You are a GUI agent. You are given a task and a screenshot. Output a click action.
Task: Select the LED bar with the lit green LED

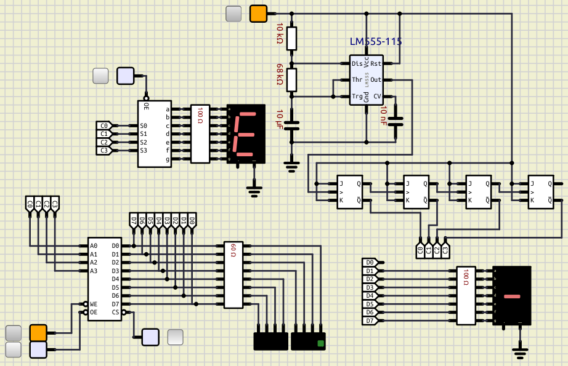pyautogui.click(x=308, y=341)
